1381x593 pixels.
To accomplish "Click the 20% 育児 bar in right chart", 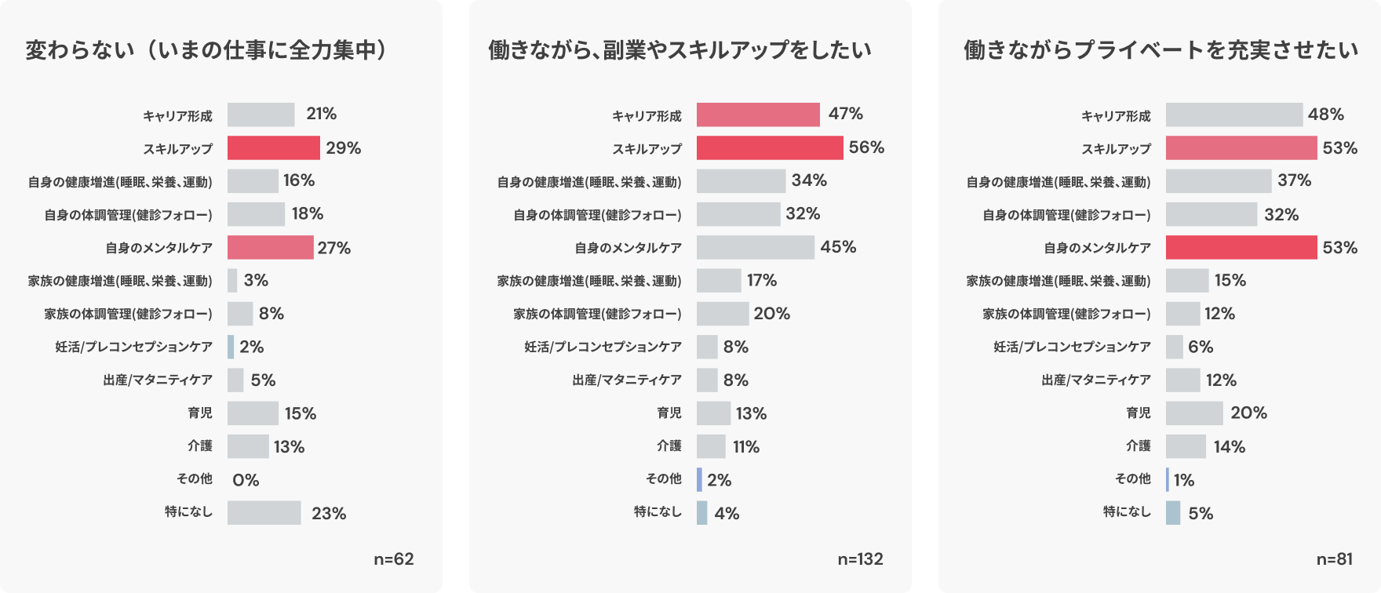I will coord(1193,413).
